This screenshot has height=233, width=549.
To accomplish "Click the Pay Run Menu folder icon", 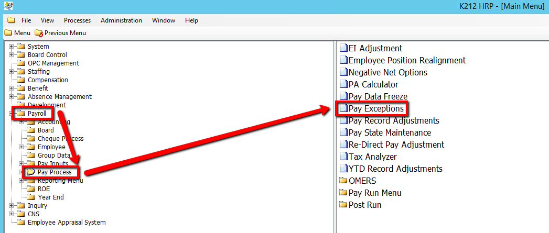I will click(x=343, y=193).
